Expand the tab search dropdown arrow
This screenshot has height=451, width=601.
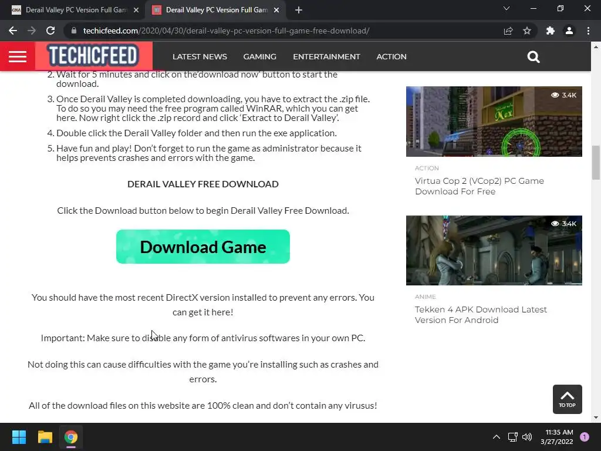pyautogui.click(x=507, y=8)
